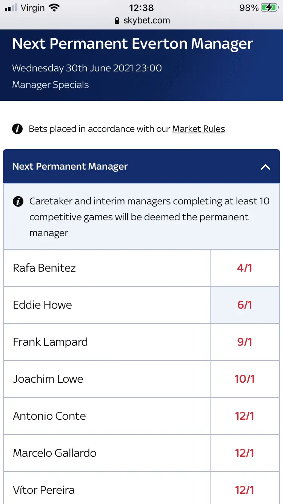Tap the skybet.com address bar

[146, 21]
